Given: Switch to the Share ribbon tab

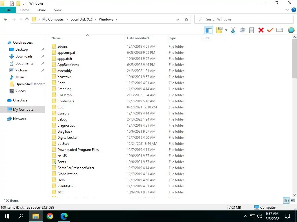Looking at the screenshot, I should tap(41, 10).
